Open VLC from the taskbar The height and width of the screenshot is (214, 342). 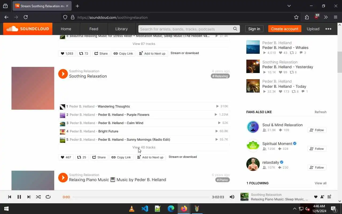click(132, 209)
